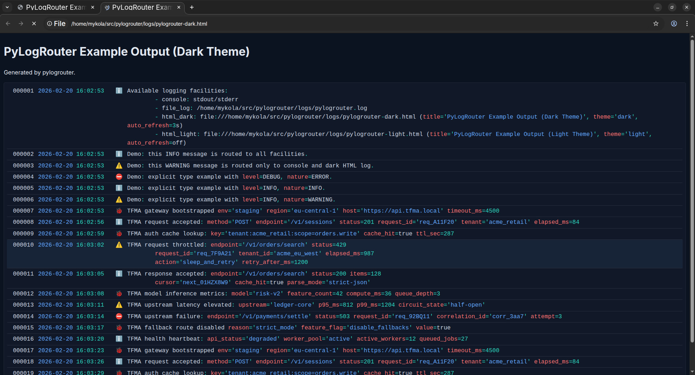Click the error icon on the nature=ERROR demo line

tap(119, 177)
